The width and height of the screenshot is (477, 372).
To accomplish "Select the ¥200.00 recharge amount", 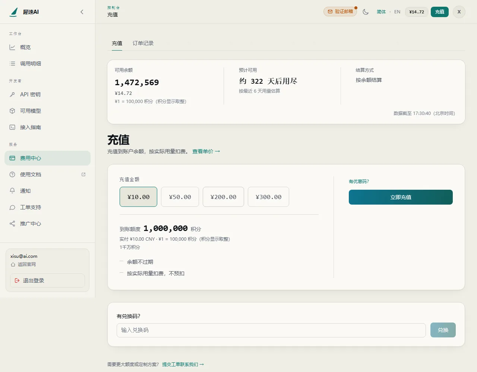I will (x=223, y=197).
